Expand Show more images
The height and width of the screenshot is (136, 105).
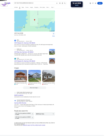pyautogui.click(x=35, y=88)
